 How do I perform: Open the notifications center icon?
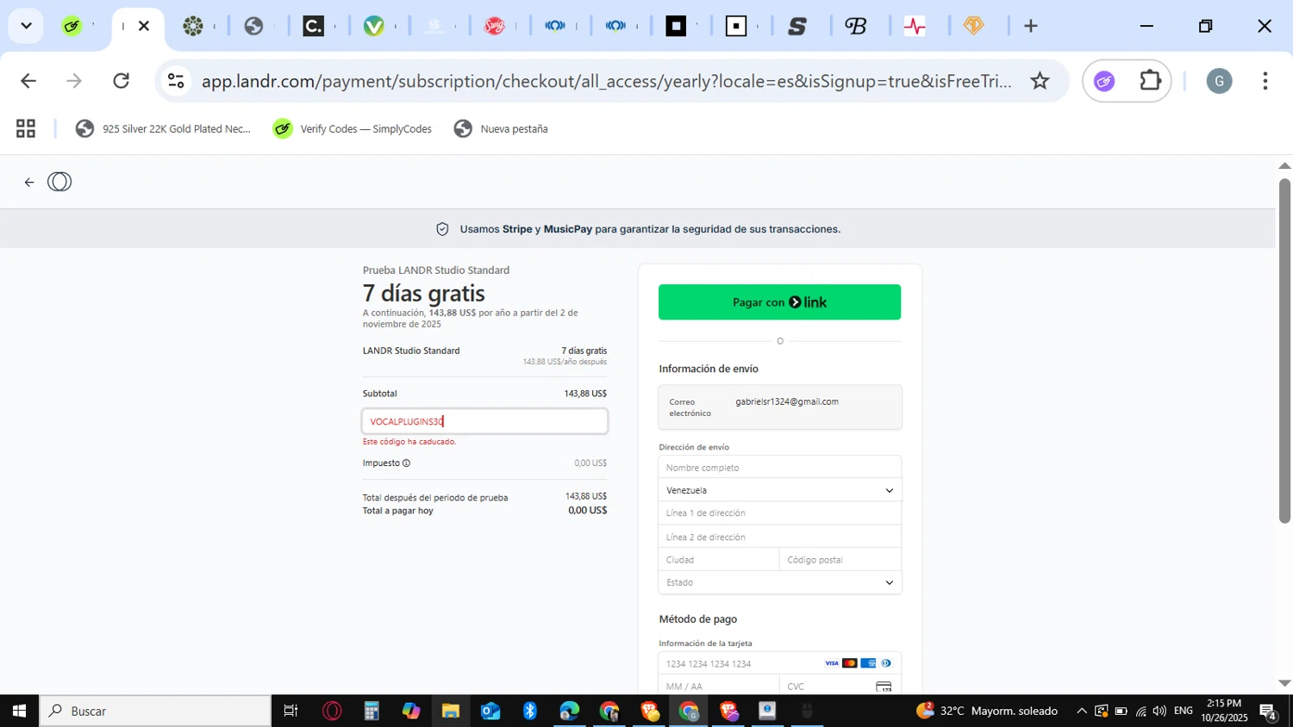1269,711
